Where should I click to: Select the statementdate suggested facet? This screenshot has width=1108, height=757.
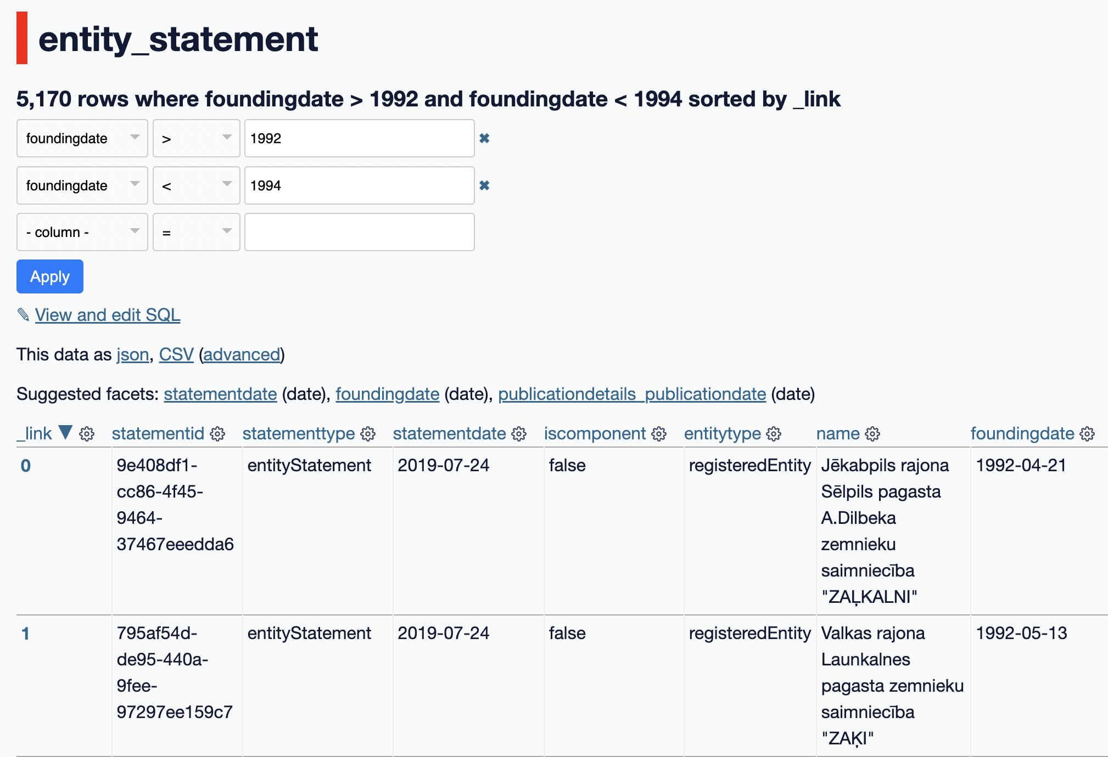click(220, 394)
